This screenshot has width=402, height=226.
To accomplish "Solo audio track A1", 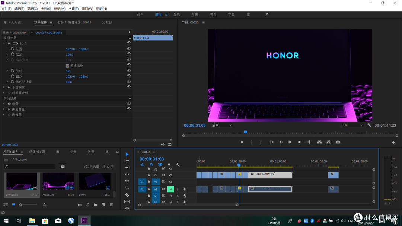I will 178,190.
